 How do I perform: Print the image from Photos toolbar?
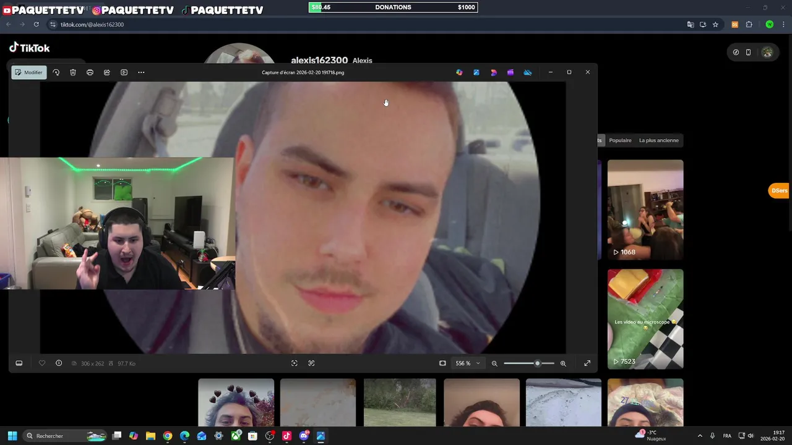[x=90, y=72]
